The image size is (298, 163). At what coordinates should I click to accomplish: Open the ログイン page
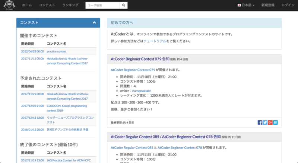coord(288,5)
